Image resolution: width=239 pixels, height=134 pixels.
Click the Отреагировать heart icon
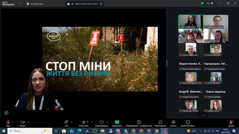coord(101,122)
